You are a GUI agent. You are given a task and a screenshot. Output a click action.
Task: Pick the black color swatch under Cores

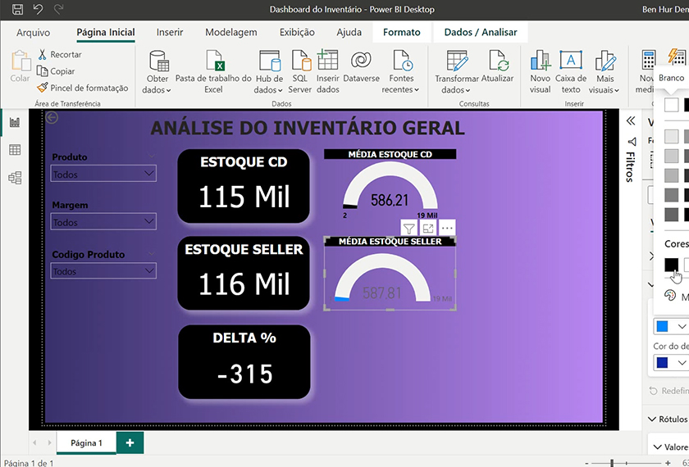click(671, 265)
